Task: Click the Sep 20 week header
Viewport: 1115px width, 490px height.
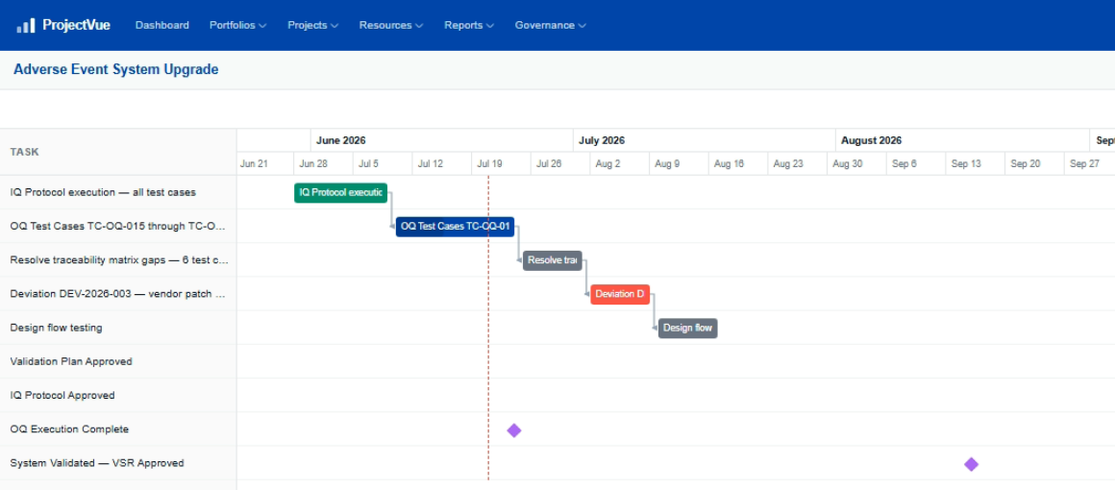Action: click(x=1034, y=163)
